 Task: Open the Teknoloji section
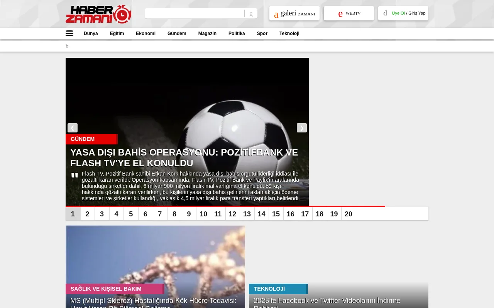tap(289, 33)
